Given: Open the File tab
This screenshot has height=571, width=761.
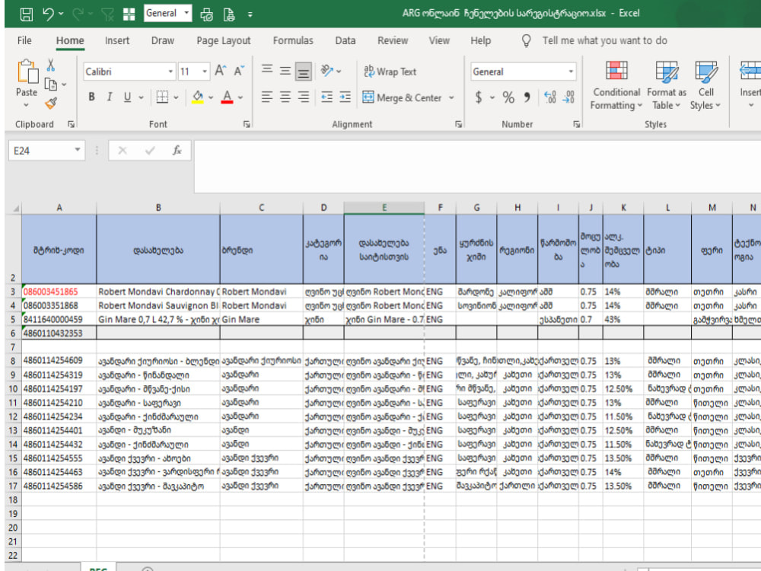Looking at the screenshot, I should pos(24,41).
